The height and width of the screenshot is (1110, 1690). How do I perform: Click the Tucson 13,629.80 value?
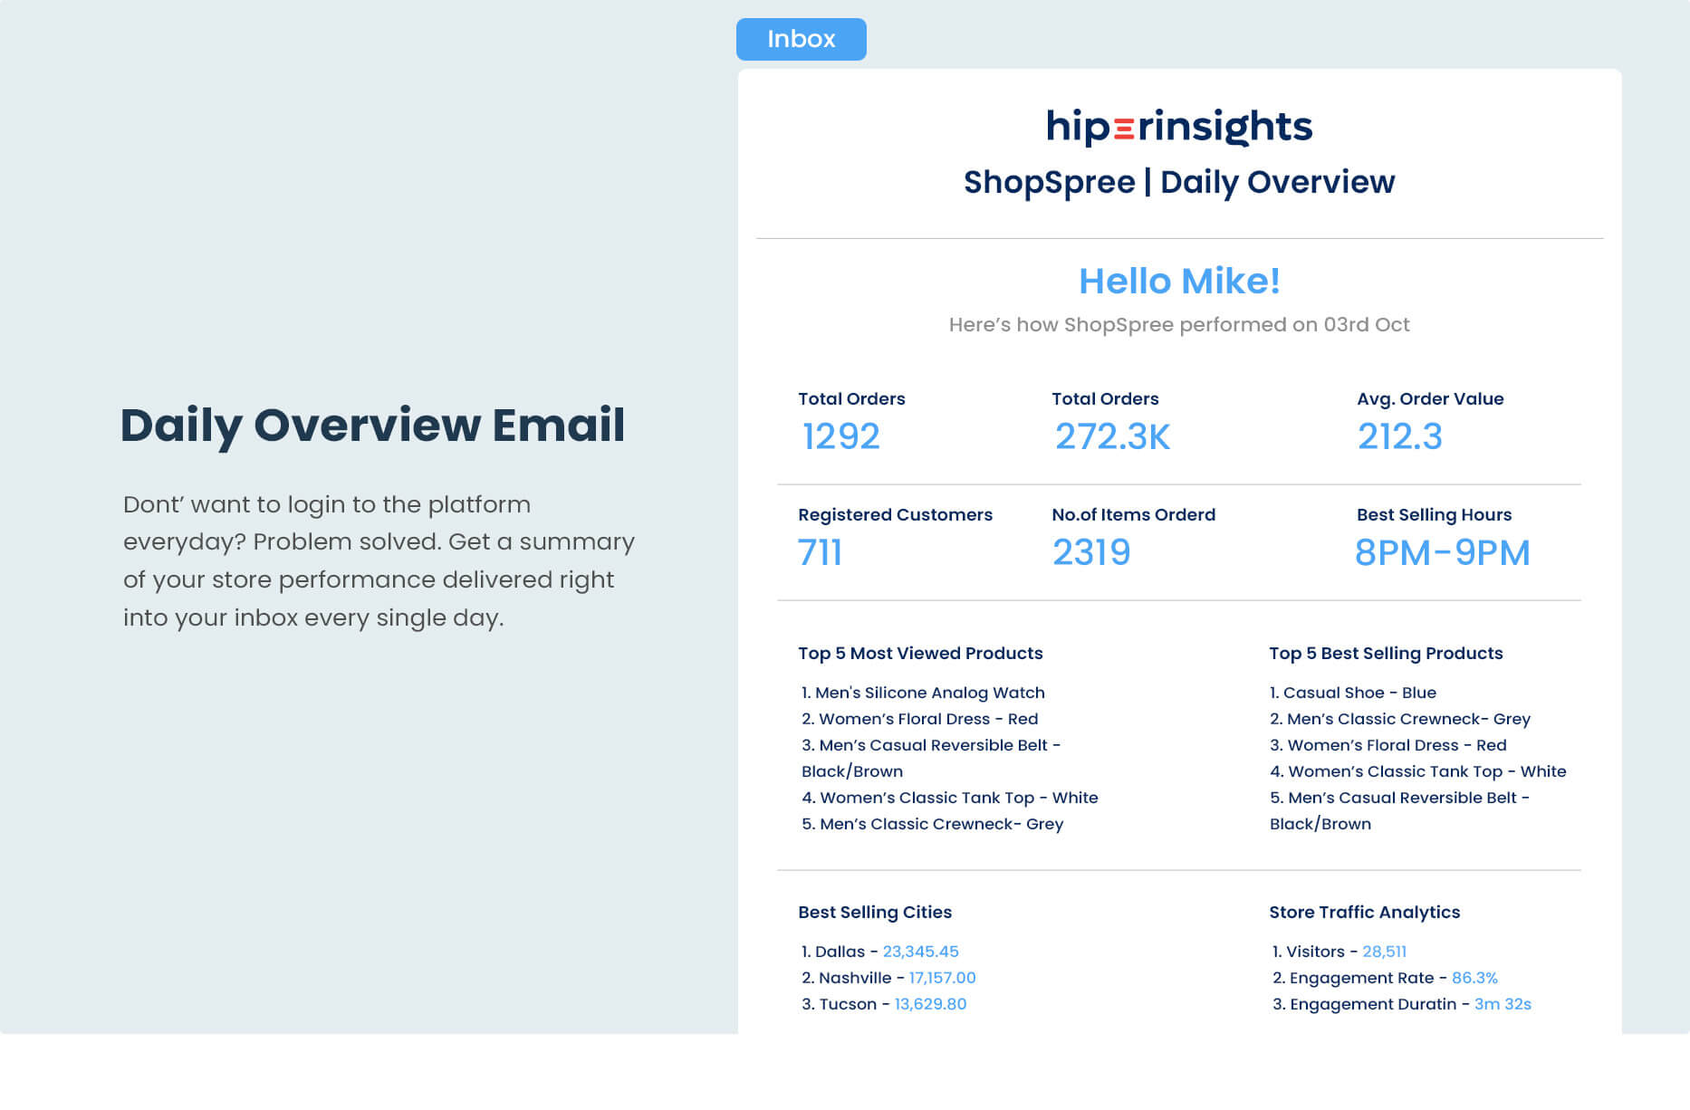pyautogui.click(x=930, y=1004)
